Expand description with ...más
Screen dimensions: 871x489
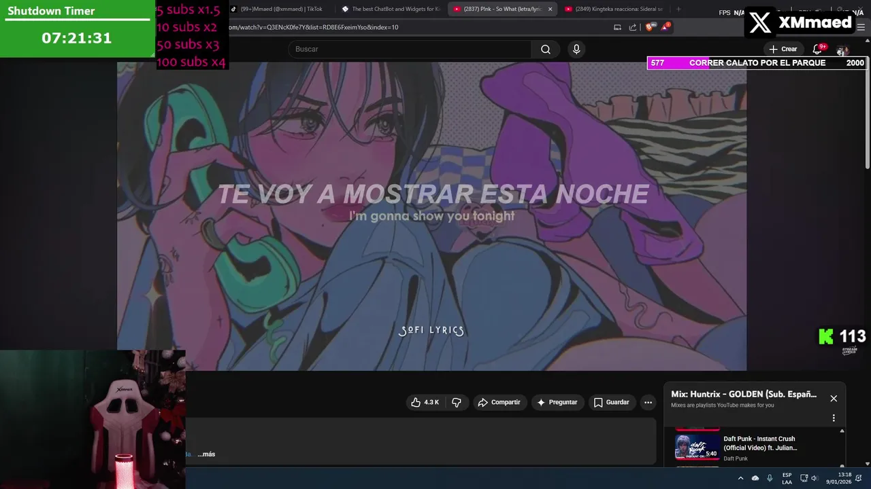pyautogui.click(x=206, y=454)
